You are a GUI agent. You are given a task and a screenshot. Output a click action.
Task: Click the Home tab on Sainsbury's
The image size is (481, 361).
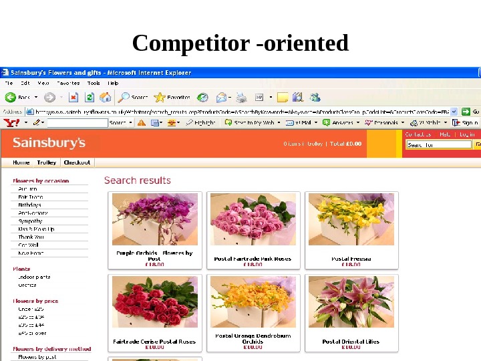21,162
